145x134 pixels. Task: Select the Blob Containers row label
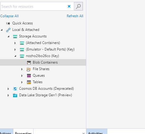point(45,62)
